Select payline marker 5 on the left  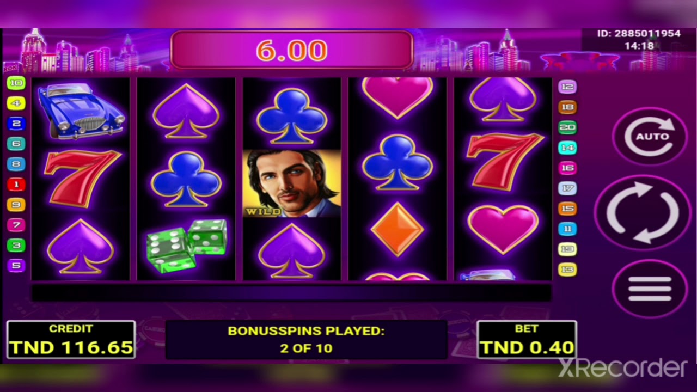(16, 266)
